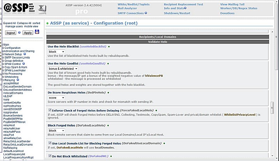Click green status dot by DoFakedLocalHelo
The width and height of the screenshot is (279, 161).
[108, 125]
